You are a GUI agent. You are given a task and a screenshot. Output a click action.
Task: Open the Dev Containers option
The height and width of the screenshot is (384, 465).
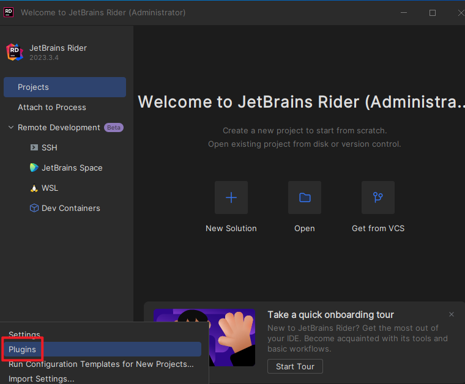tap(71, 208)
